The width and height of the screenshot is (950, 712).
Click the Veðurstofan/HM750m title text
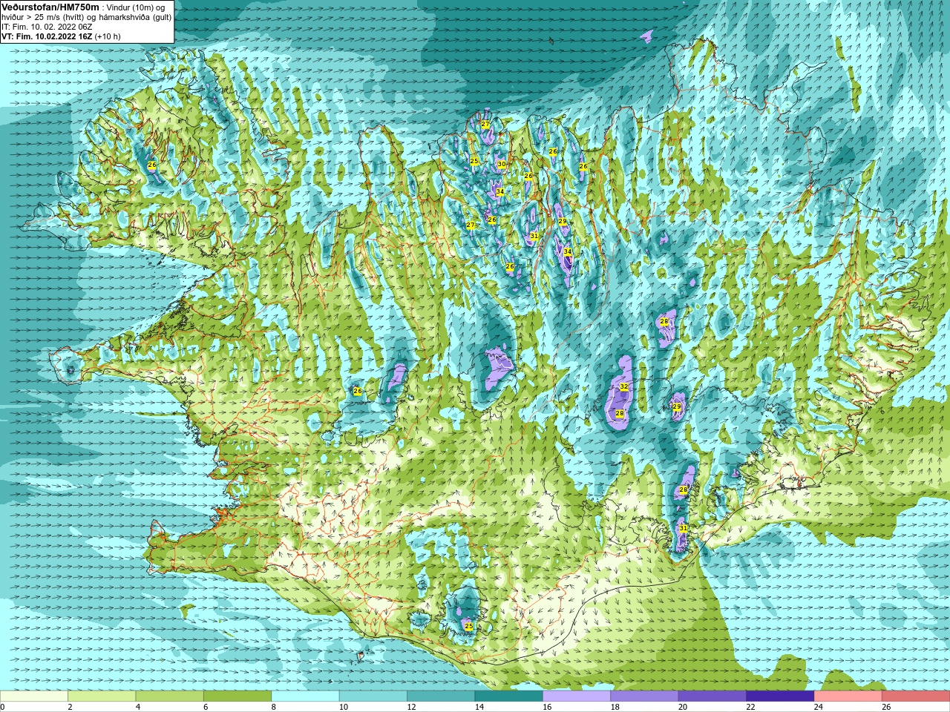pos(50,7)
